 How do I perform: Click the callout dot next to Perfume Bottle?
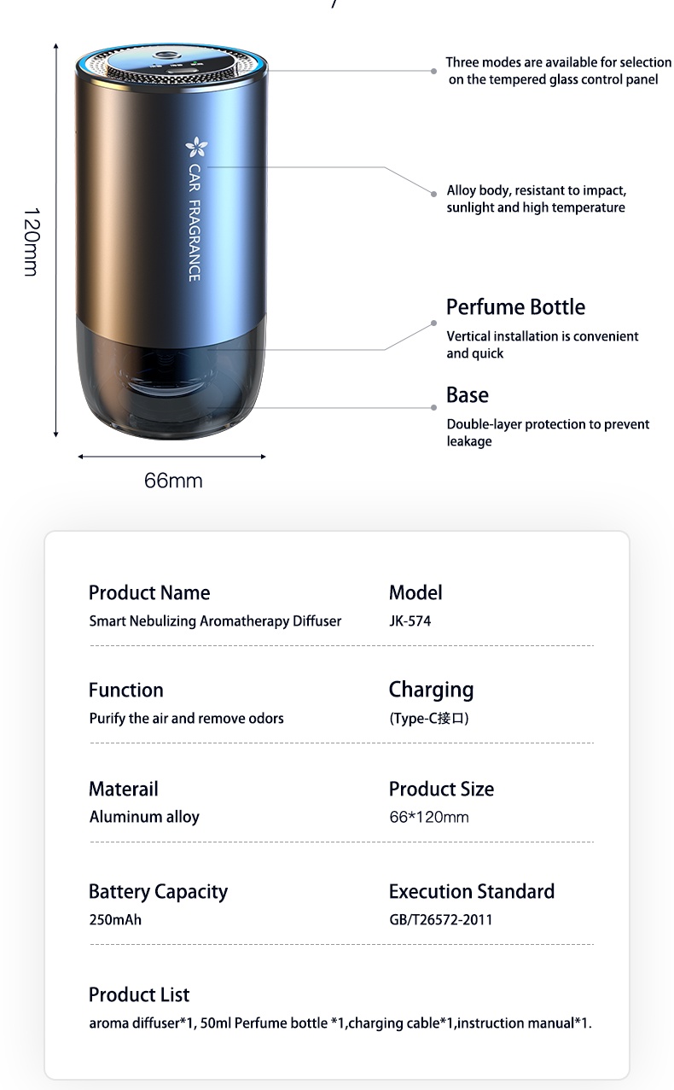[434, 324]
